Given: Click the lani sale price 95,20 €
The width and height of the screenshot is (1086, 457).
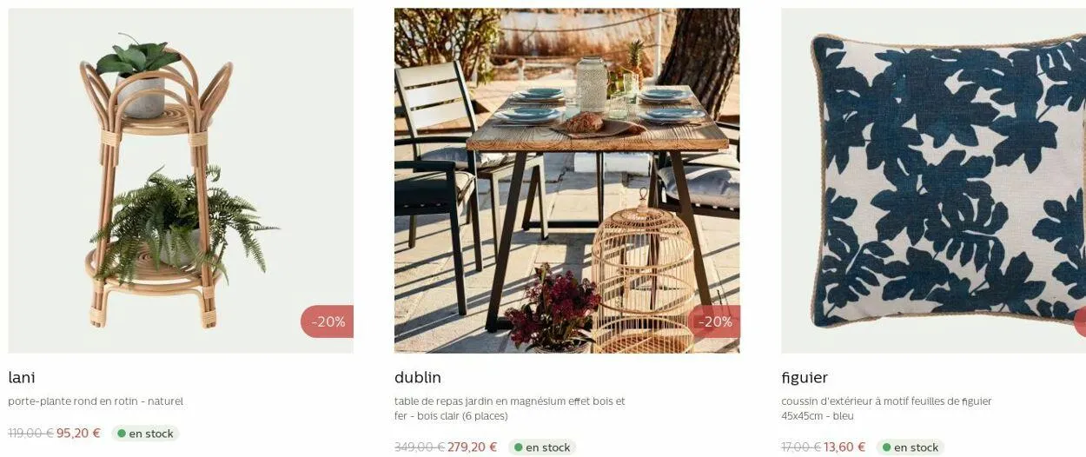Looking at the screenshot, I should click(x=78, y=434).
